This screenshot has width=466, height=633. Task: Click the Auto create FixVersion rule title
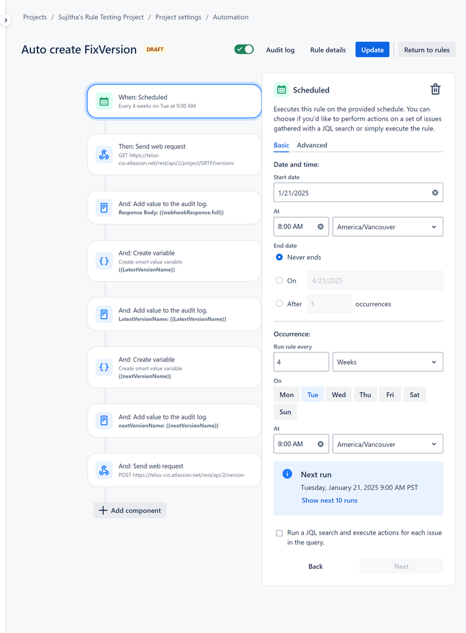pos(79,49)
